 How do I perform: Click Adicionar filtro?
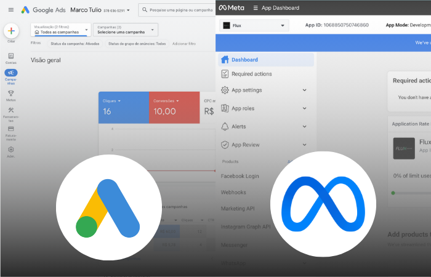point(184,44)
